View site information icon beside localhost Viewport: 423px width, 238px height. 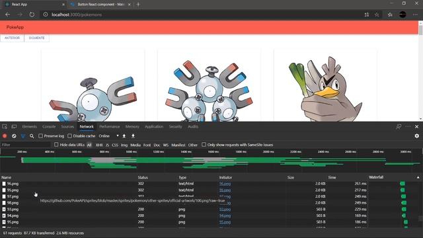coord(46,15)
